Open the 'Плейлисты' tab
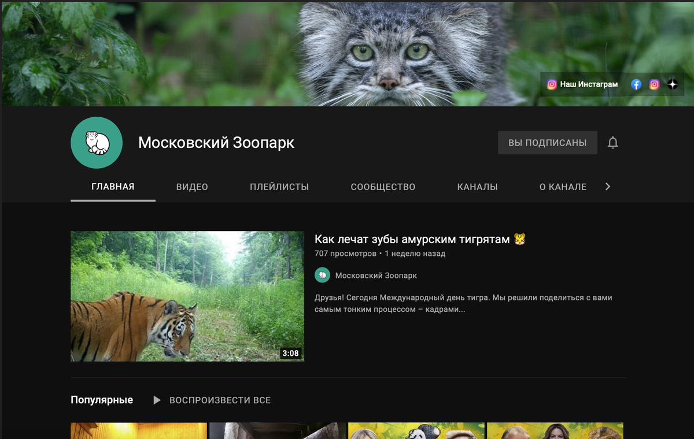 (x=279, y=187)
